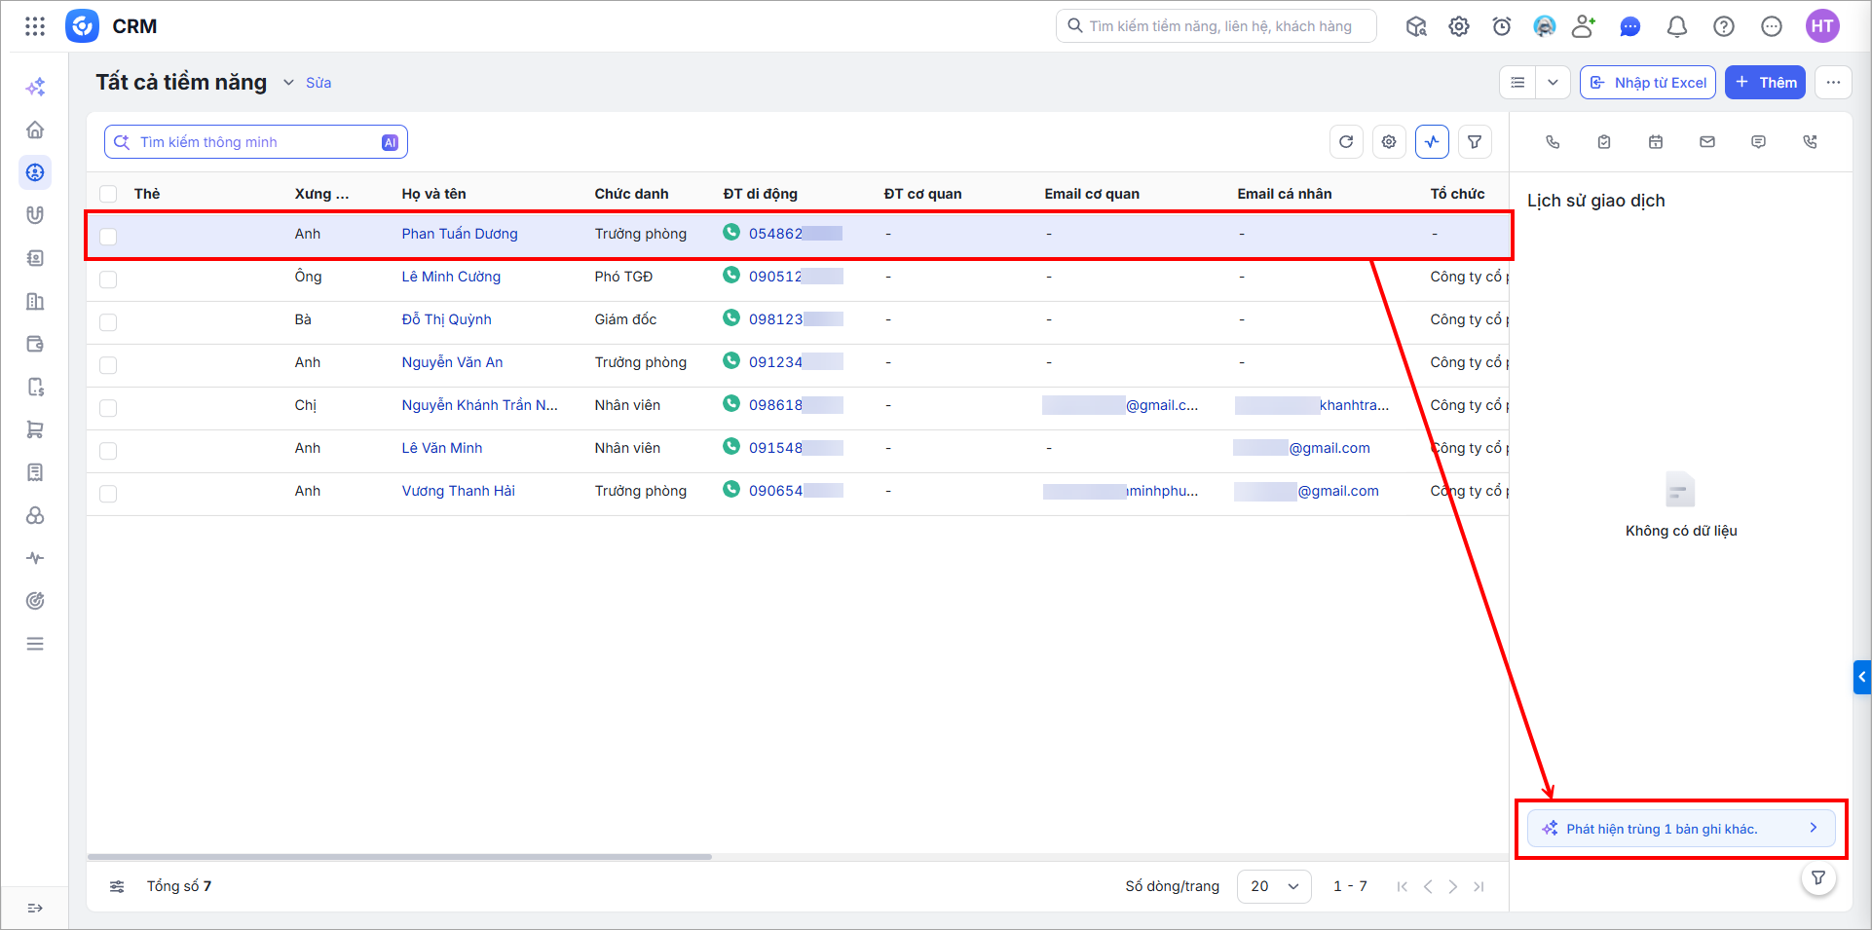This screenshot has height=930, width=1872.
Task: Open the cube search icon in the top bar
Action: [x=1416, y=26]
